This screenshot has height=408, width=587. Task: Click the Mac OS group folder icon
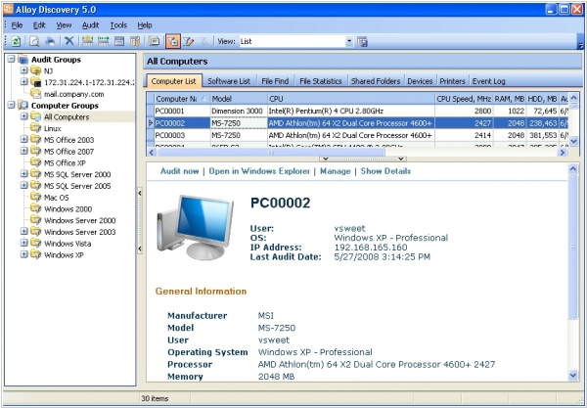[36, 197]
